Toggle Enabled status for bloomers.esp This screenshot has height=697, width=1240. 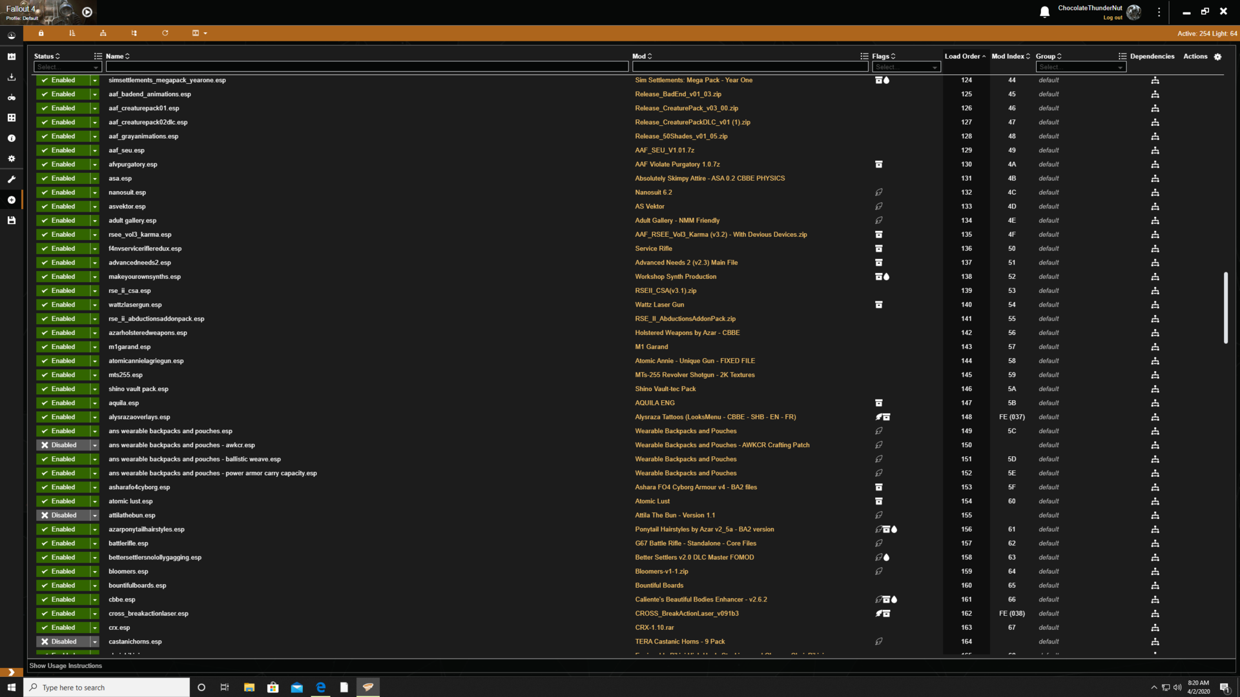click(x=63, y=571)
